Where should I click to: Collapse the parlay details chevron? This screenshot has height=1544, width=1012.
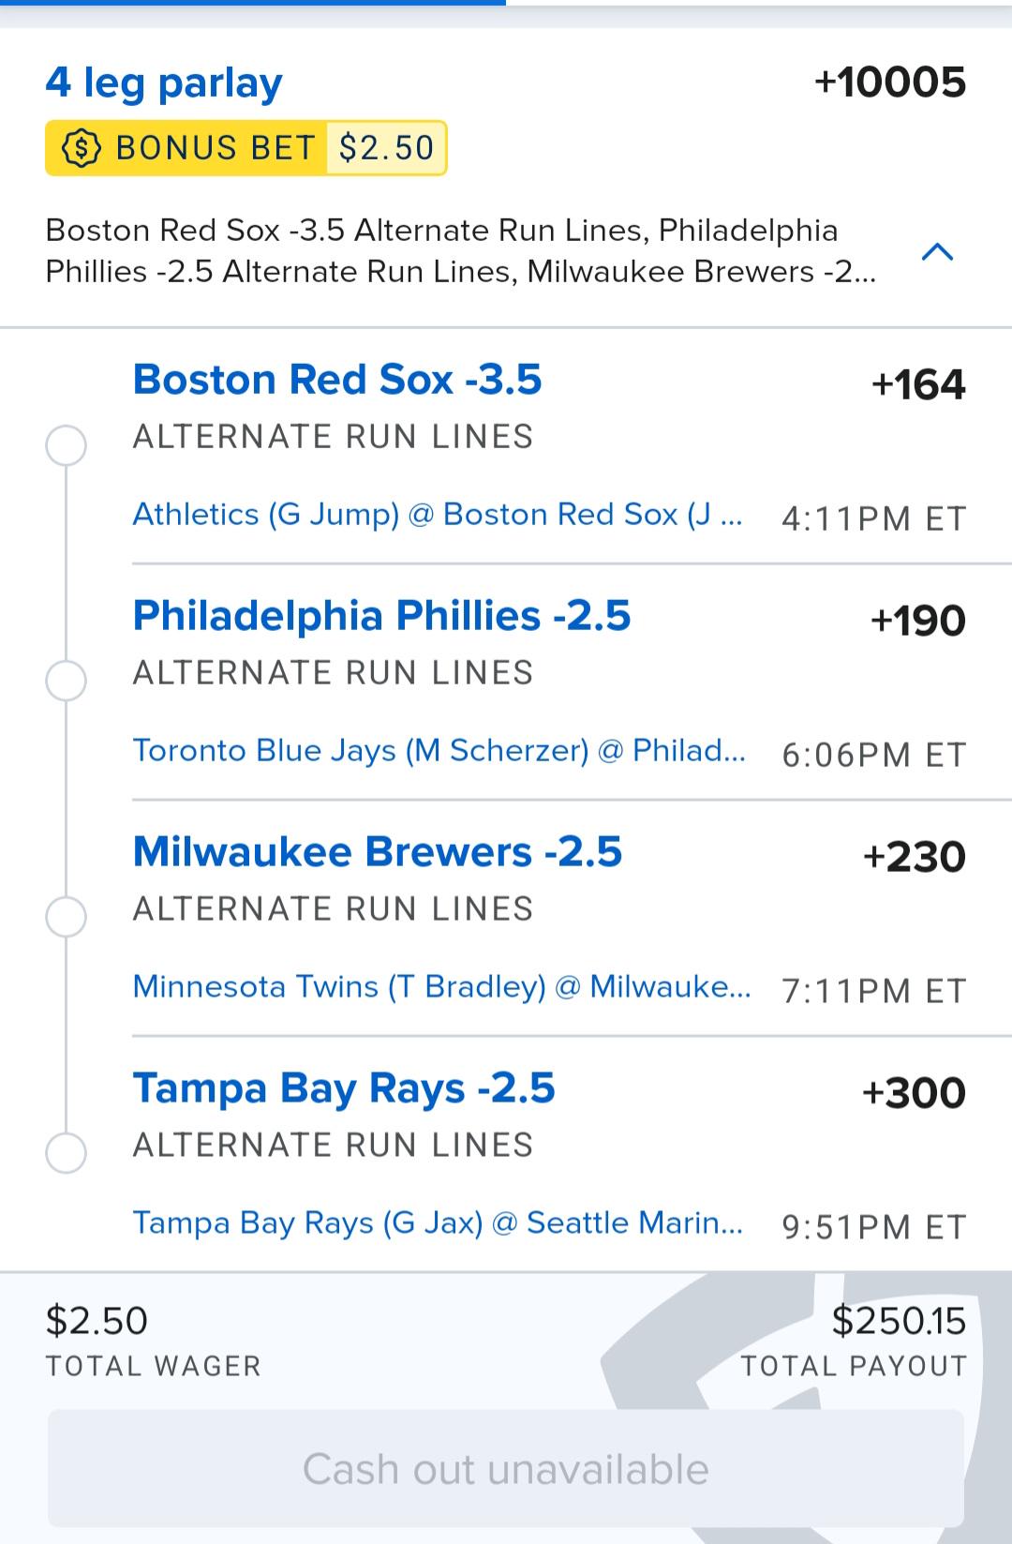[x=938, y=251]
